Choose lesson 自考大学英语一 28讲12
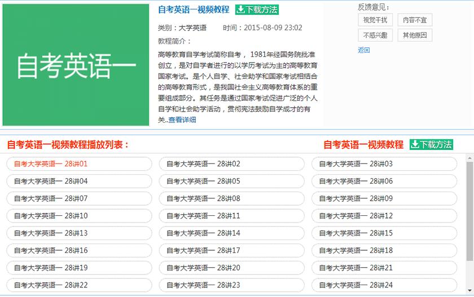This screenshot has height=297, width=474. tap(384, 216)
